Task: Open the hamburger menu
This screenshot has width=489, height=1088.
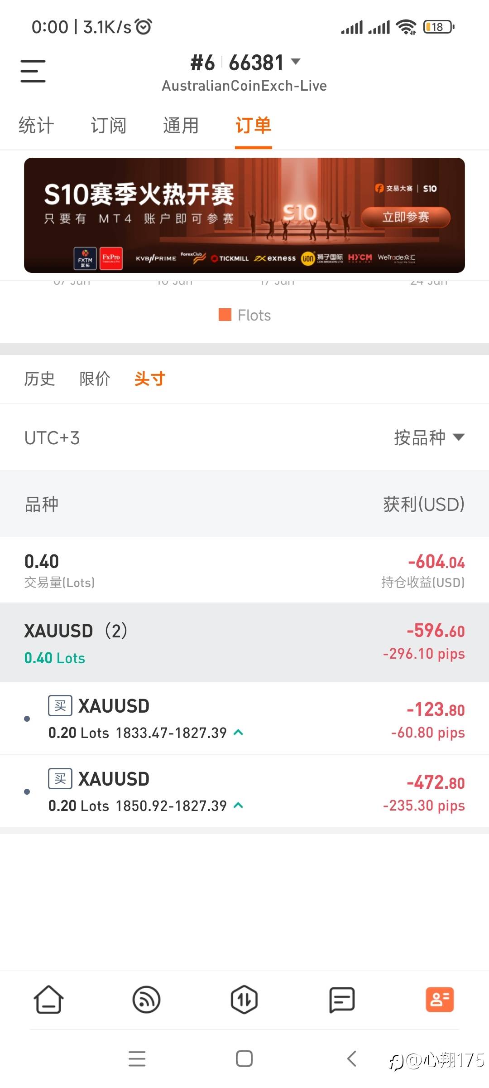Action: (33, 71)
